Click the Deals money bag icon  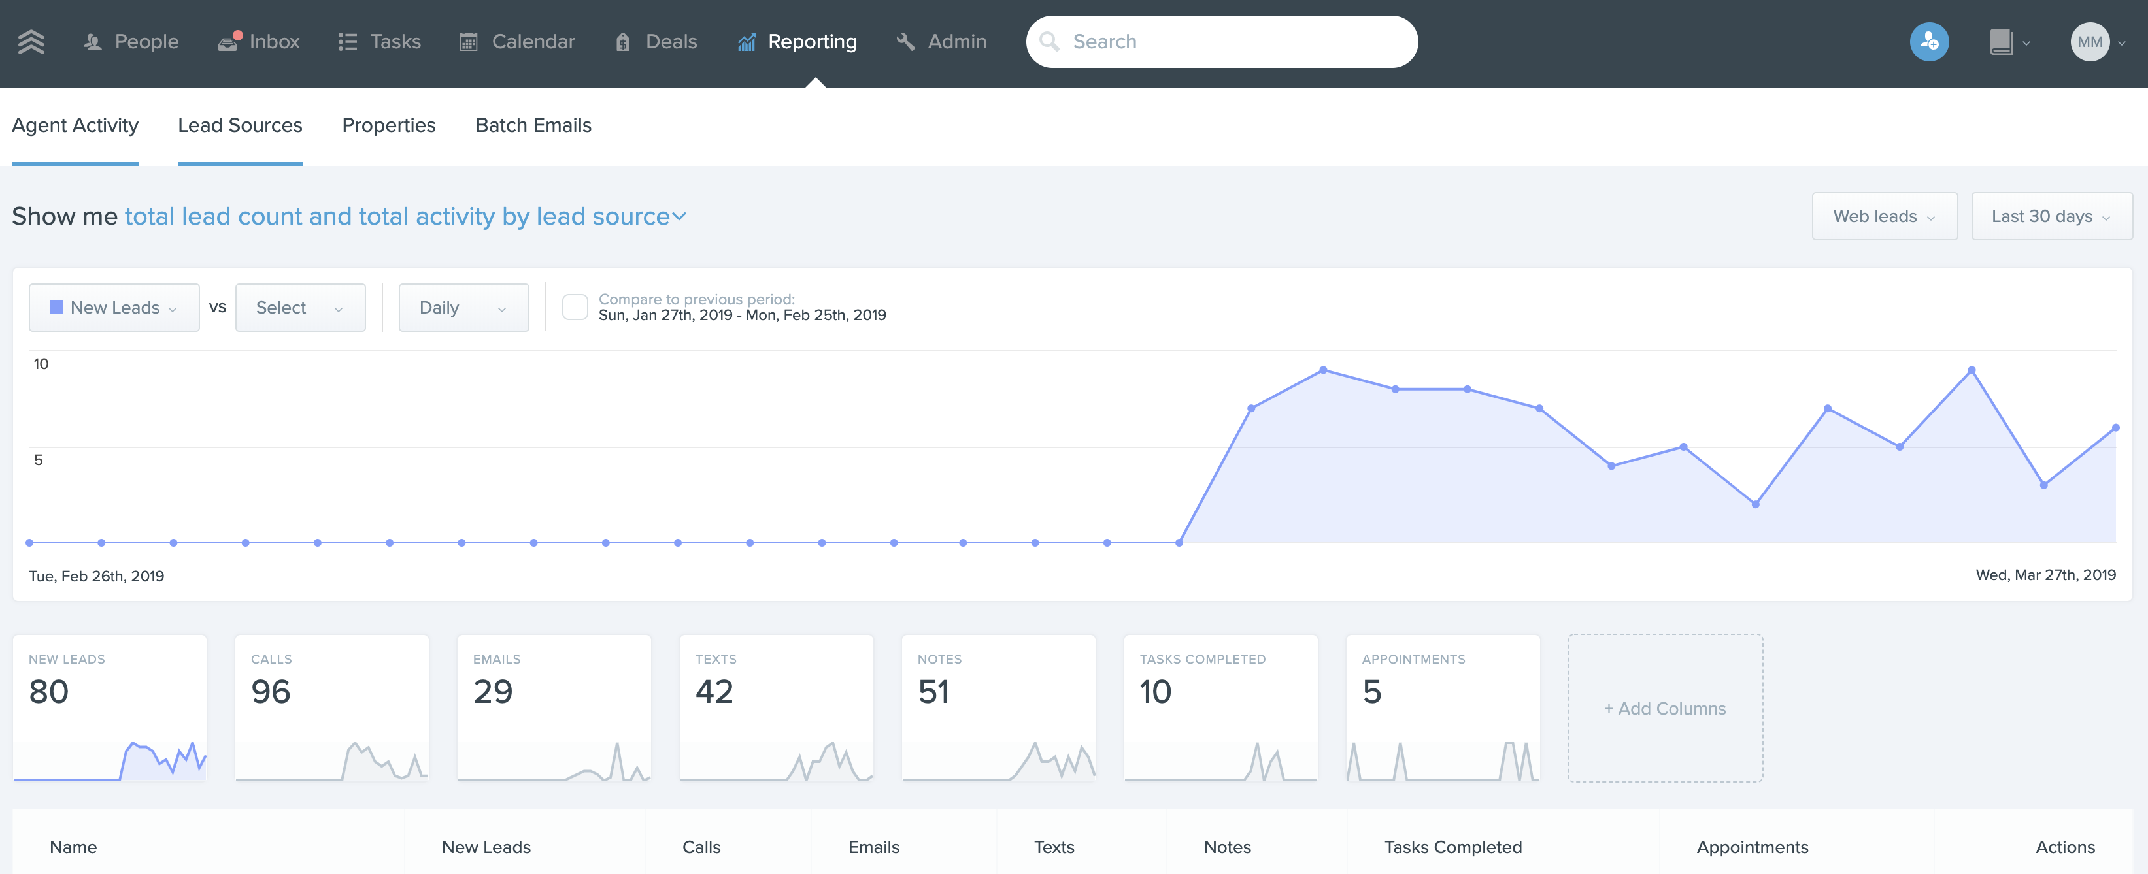click(623, 42)
